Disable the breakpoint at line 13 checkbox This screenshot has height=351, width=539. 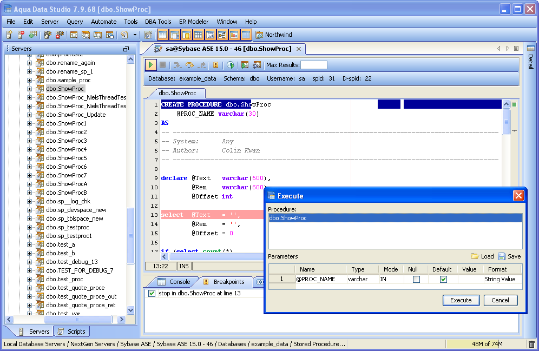tap(152, 294)
